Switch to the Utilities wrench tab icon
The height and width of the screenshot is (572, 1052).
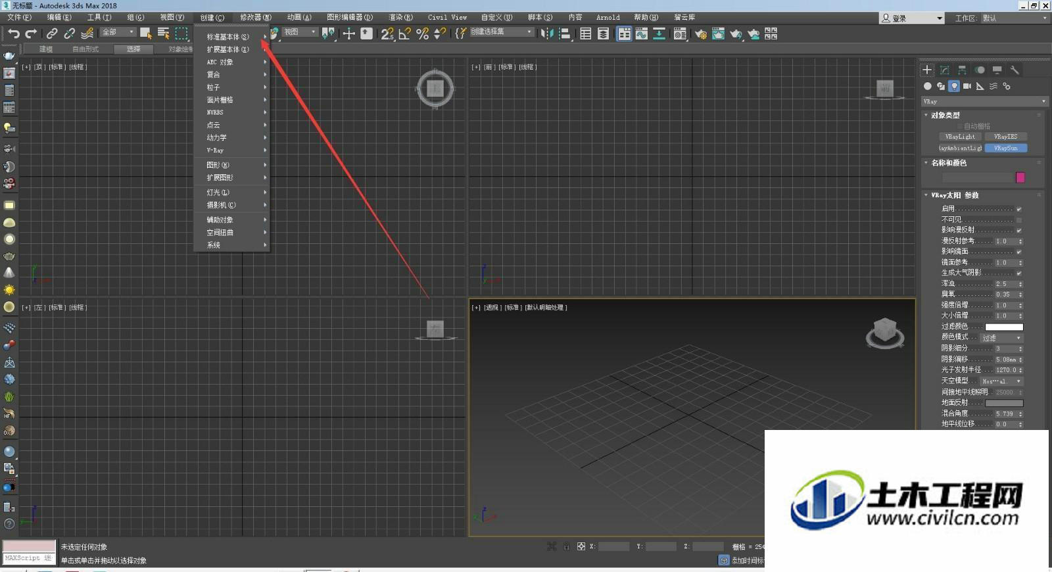[x=1015, y=70]
